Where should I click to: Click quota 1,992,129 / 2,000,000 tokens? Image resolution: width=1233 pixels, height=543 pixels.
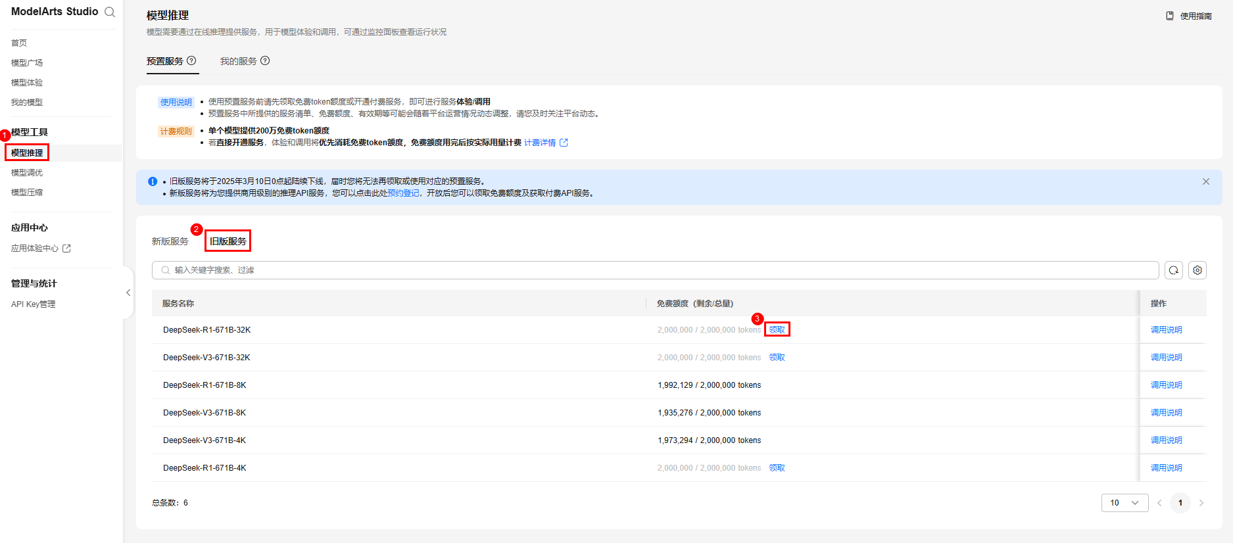(x=710, y=385)
